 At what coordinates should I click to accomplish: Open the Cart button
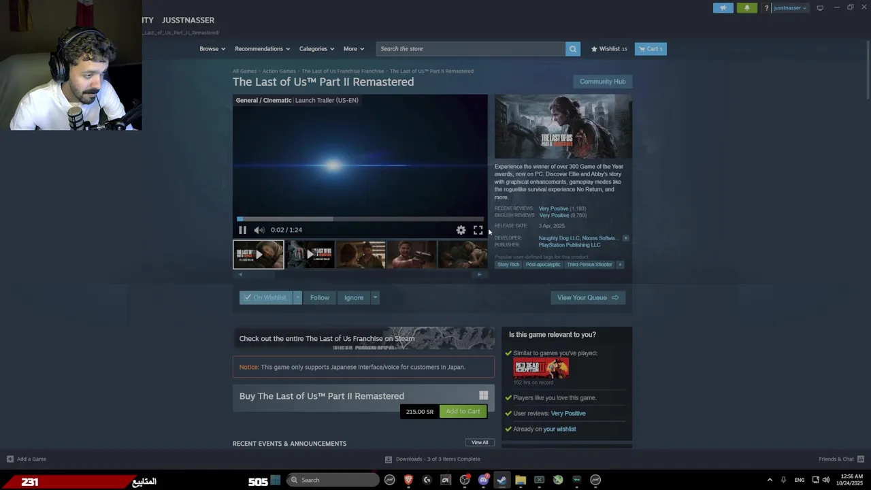coord(651,49)
